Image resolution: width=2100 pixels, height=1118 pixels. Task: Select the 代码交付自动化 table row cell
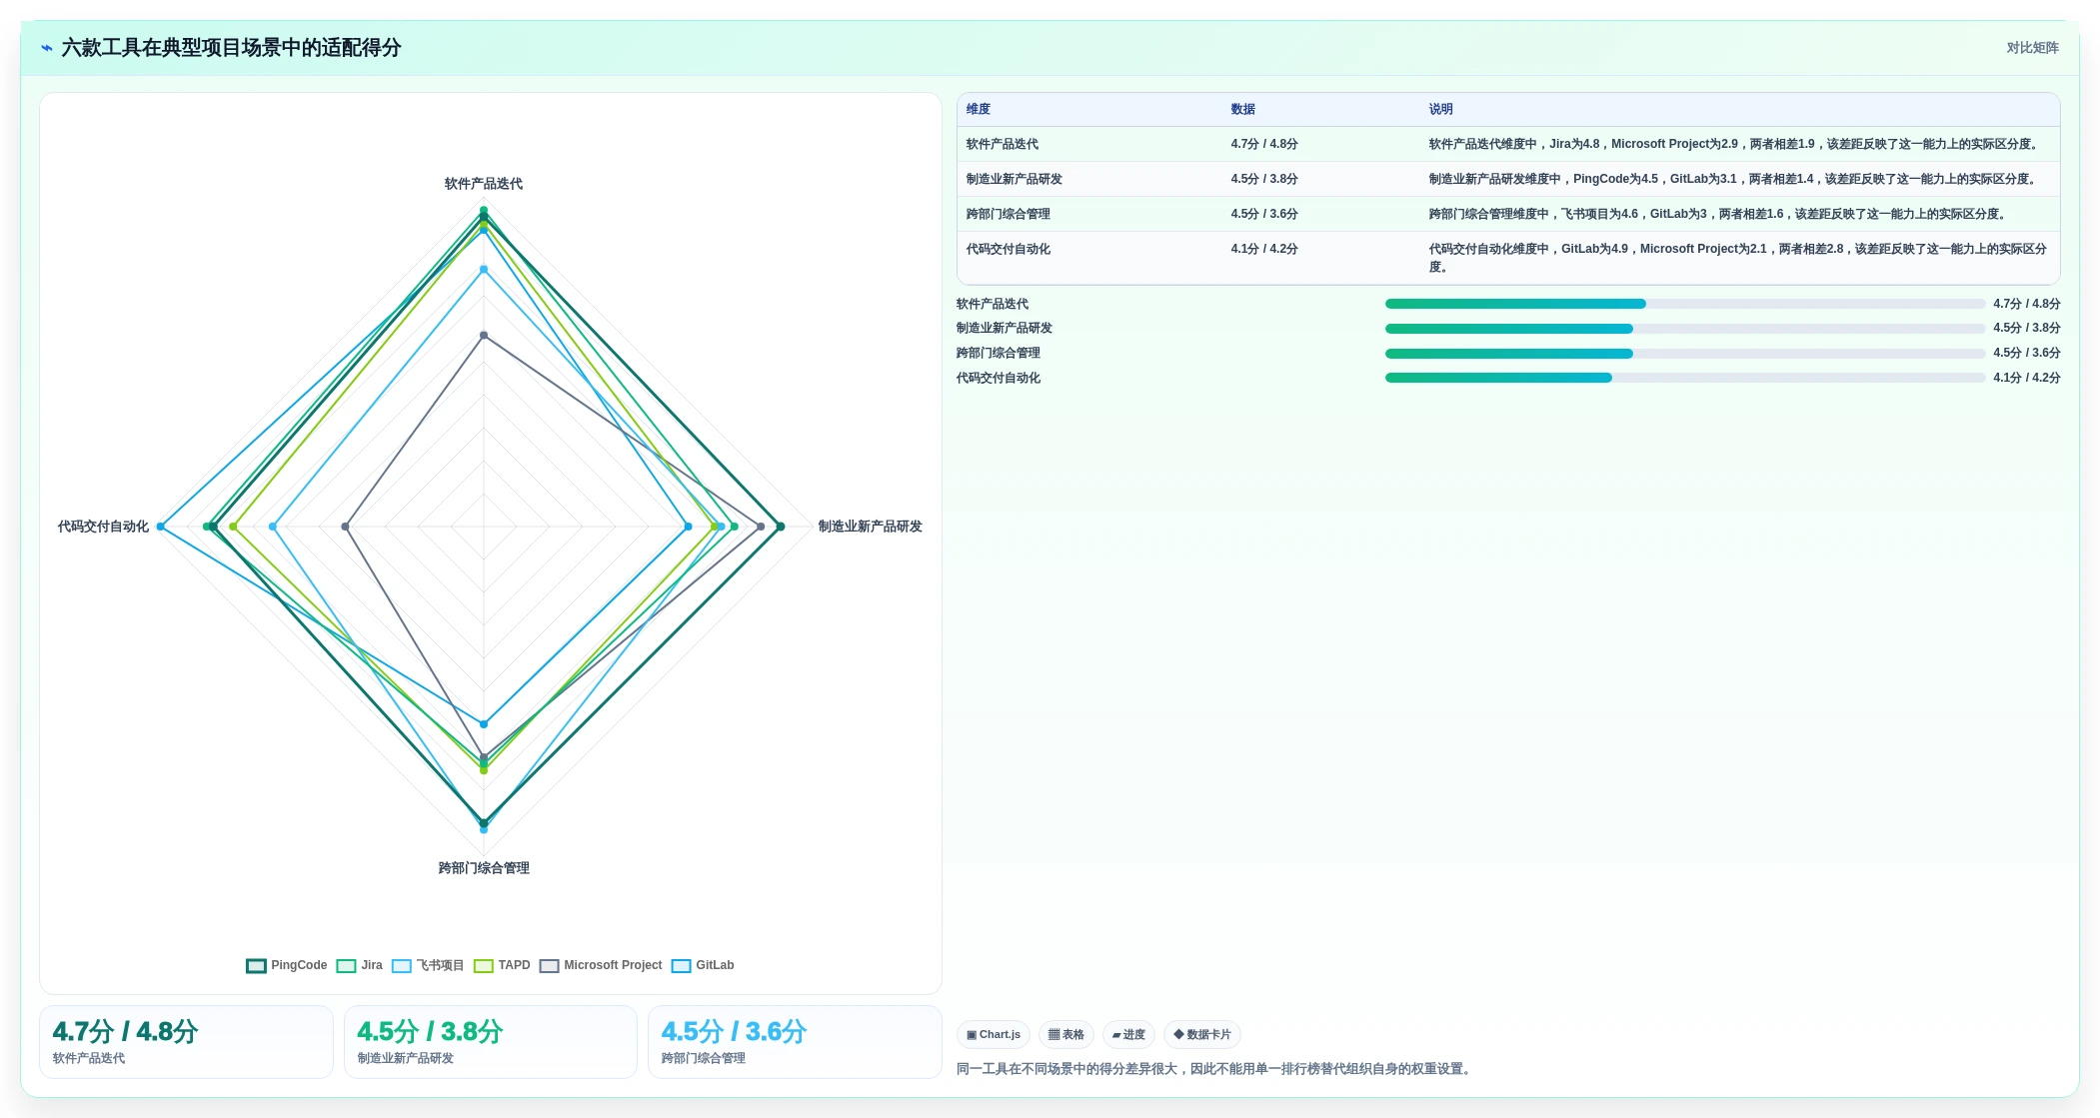click(1089, 258)
